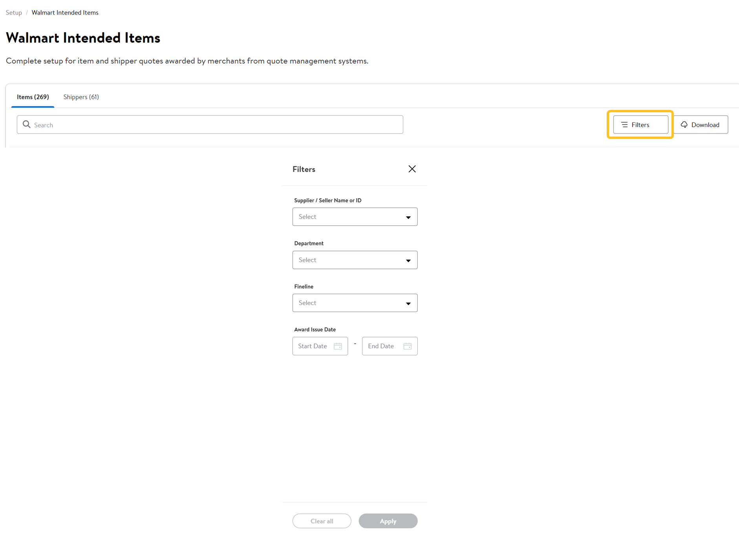The height and width of the screenshot is (535, 739).
Task: Click the magnifying glass search icon
Action: pyautogui.click(x=26, y=124)
